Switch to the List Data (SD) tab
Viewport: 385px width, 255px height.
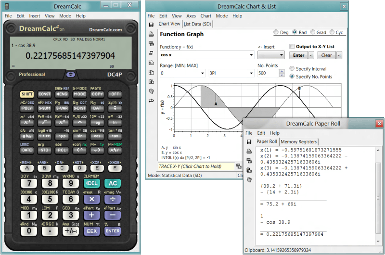pyautogui.click(x=197, y=24)
